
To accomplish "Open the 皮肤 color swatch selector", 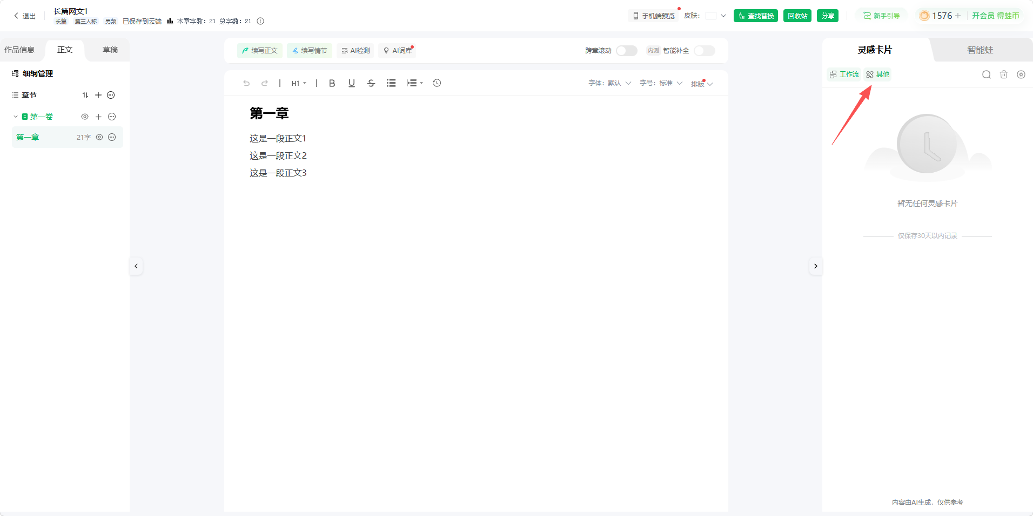I will pyautogui.click(x=716, y=16).
